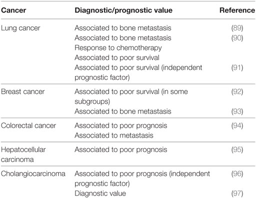Open reference (92) for breast cancer
Image resolution: width=256 pixels, height=198 pixels.
coord(237,92)
